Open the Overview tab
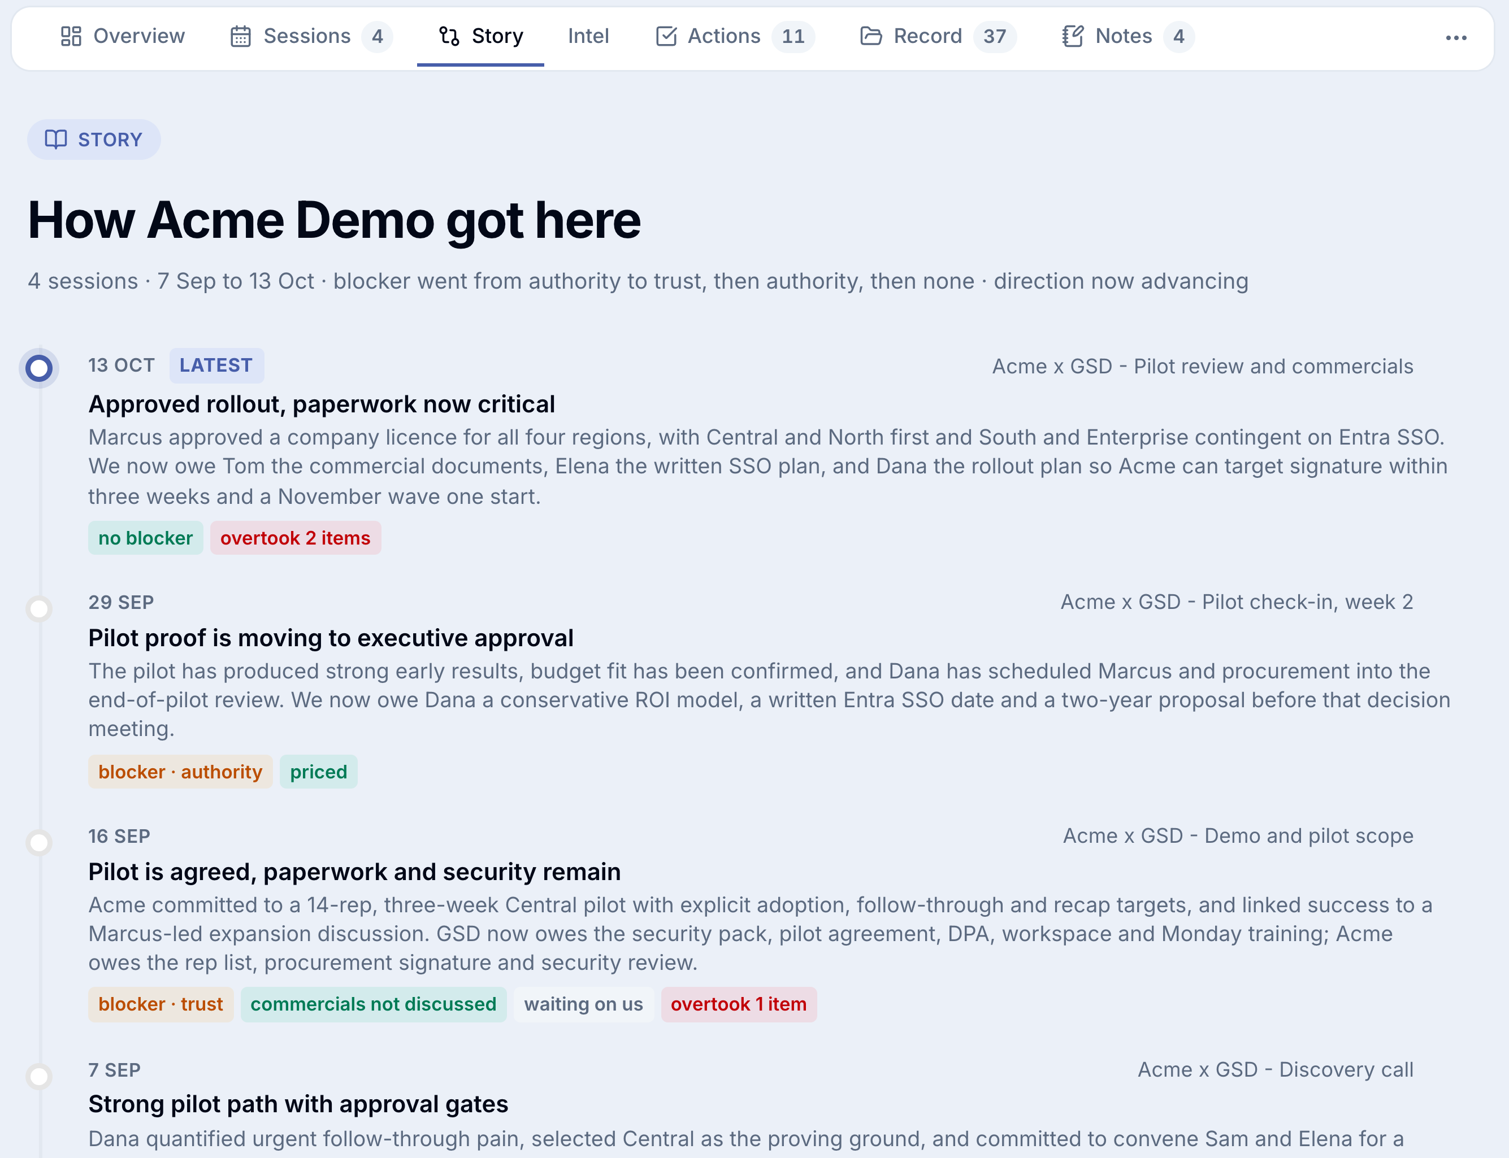 pos(123,36)
